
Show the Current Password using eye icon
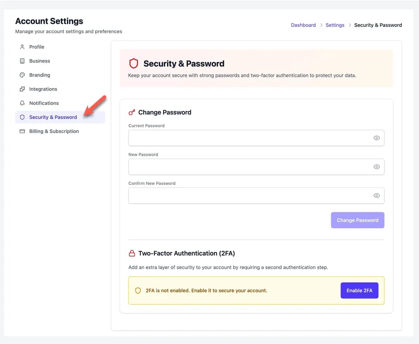click(376, 138)
